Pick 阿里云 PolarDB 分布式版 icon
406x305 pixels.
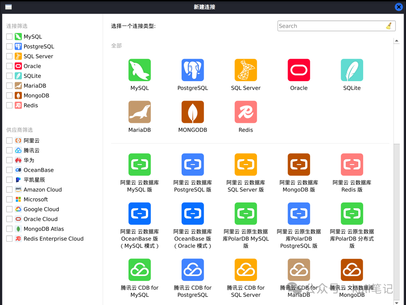(352, 214)
